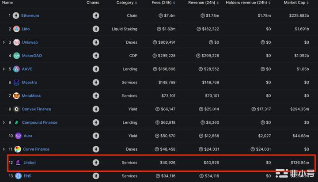Click the Lido protocol logo

click(x=16, y=29)
